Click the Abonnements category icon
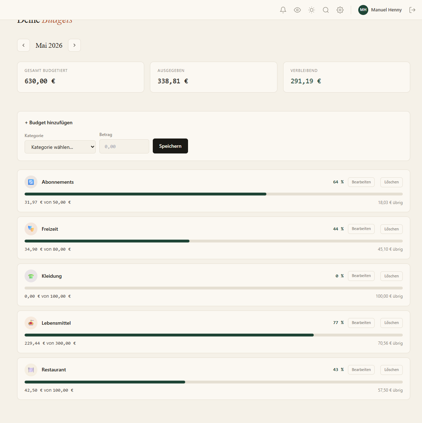Viewport: 422px width, 423px height. pos(31,182)
